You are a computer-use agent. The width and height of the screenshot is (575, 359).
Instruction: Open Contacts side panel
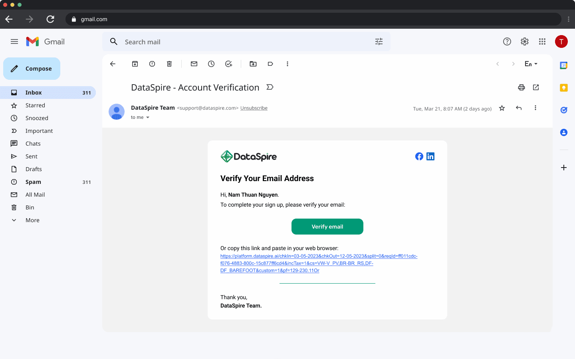pyautogui.click(x=564, y=132)
